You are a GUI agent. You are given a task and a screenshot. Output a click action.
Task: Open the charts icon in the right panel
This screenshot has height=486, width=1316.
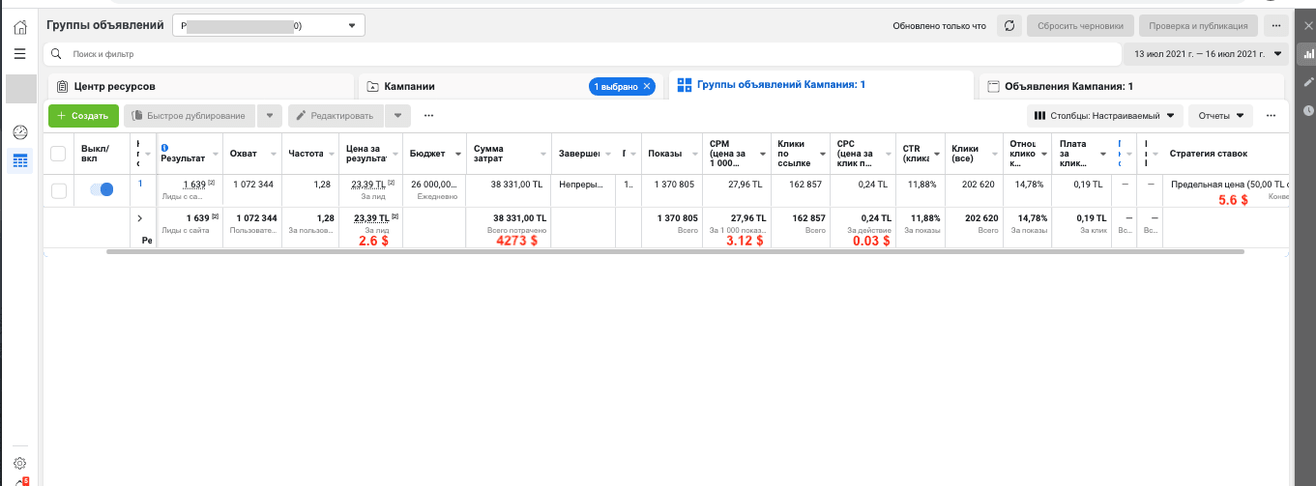pyautogui.click(x=1308, y=55)
